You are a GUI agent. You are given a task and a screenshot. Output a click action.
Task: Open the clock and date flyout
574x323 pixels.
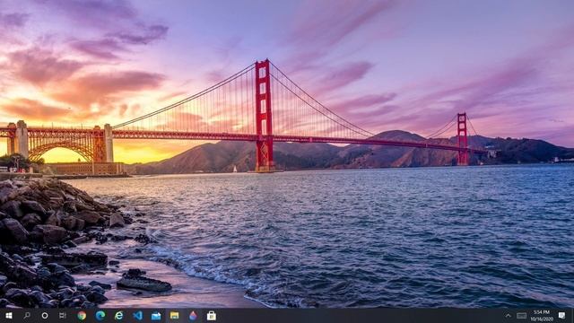pyautogui.click(x=542, y=316)
